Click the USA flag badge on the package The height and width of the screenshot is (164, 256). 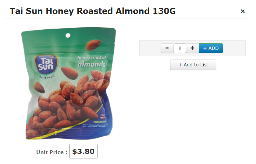[103, 116]
